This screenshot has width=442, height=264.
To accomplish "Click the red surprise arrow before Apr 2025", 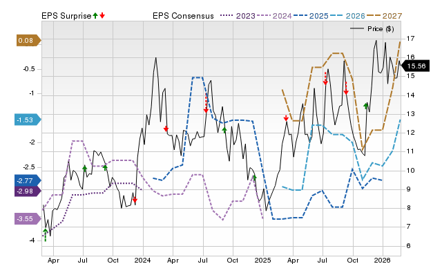I will click(x=286, y=118).
